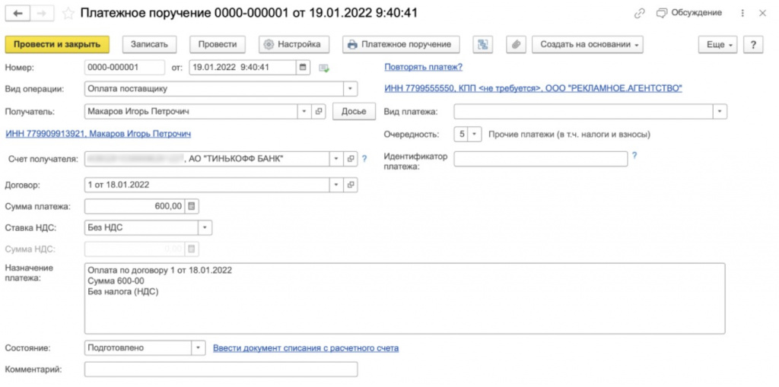The image size is (779, 387).
Task: Click Досье button
Action: click(354, 112)
